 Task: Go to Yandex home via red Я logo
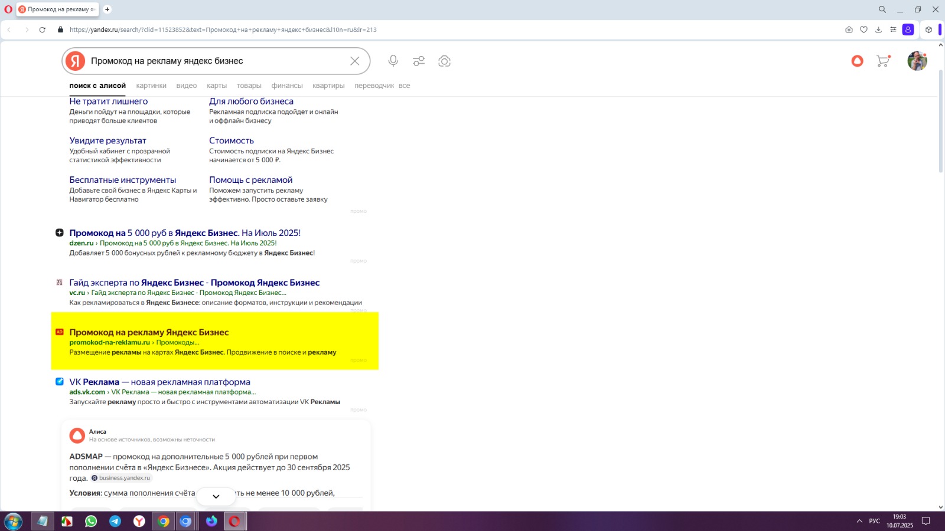tap(75, 61)
